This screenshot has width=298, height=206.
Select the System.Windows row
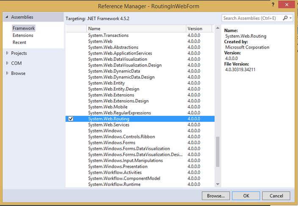(x=140, y=131)
